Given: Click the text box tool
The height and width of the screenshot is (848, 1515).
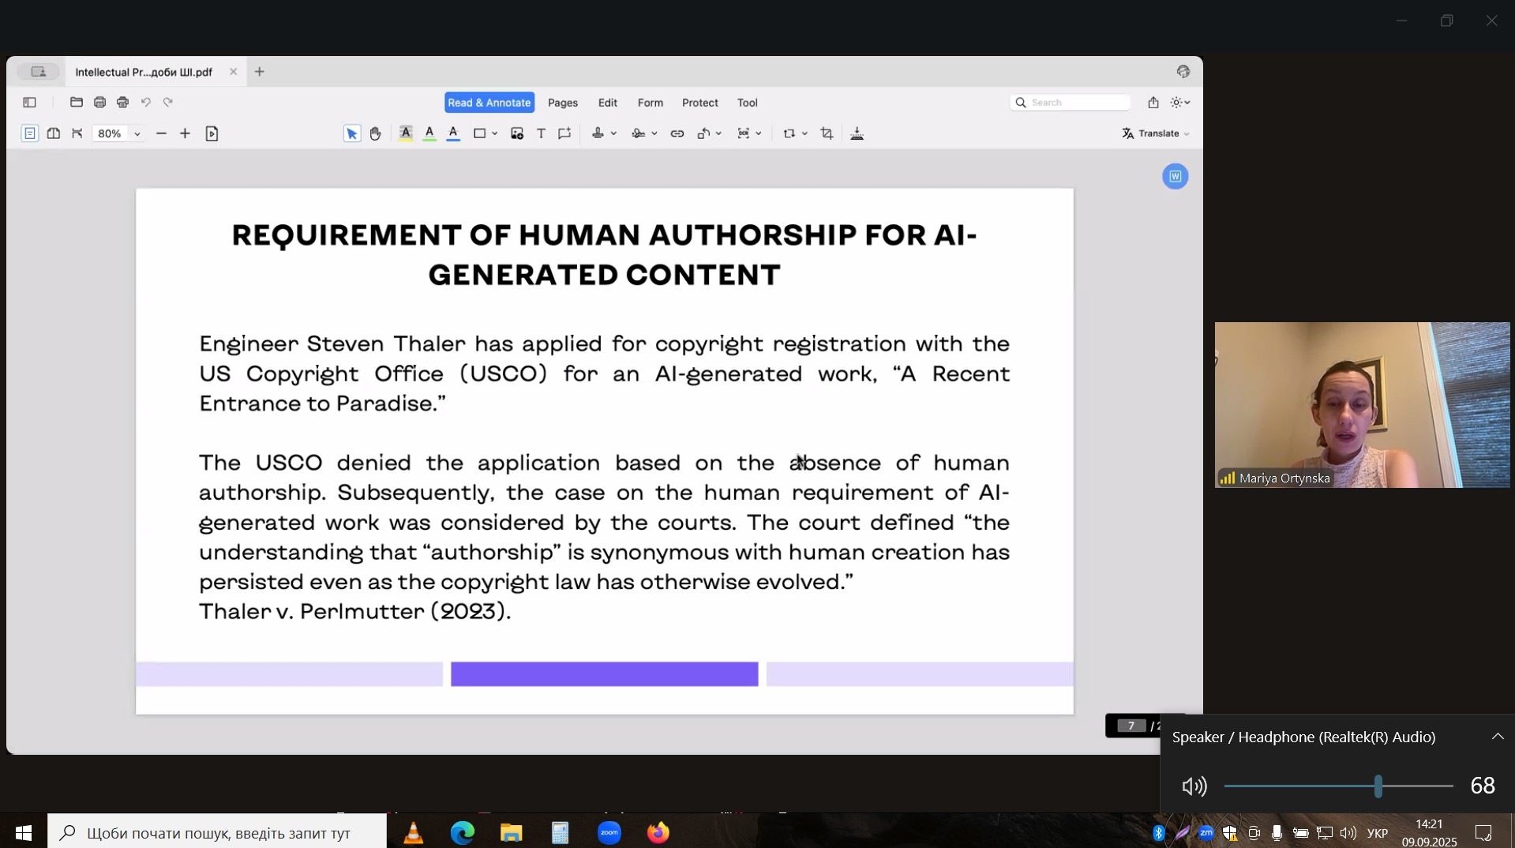Looking at the screenshot, I should pos(541,133).
